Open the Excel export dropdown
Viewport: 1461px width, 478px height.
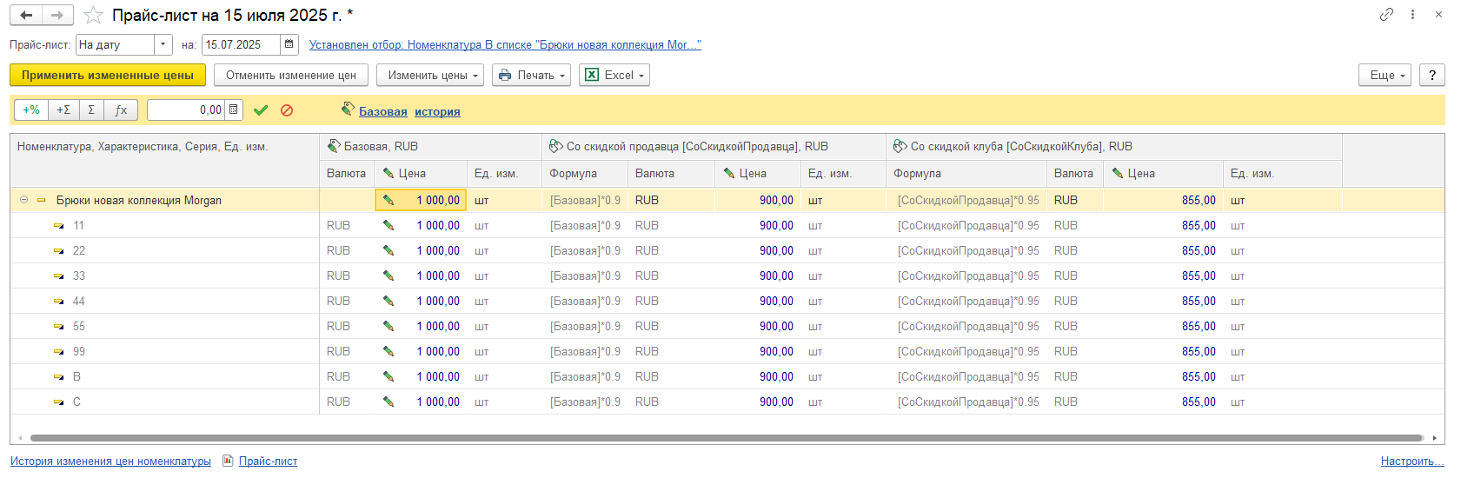point(614,76)
